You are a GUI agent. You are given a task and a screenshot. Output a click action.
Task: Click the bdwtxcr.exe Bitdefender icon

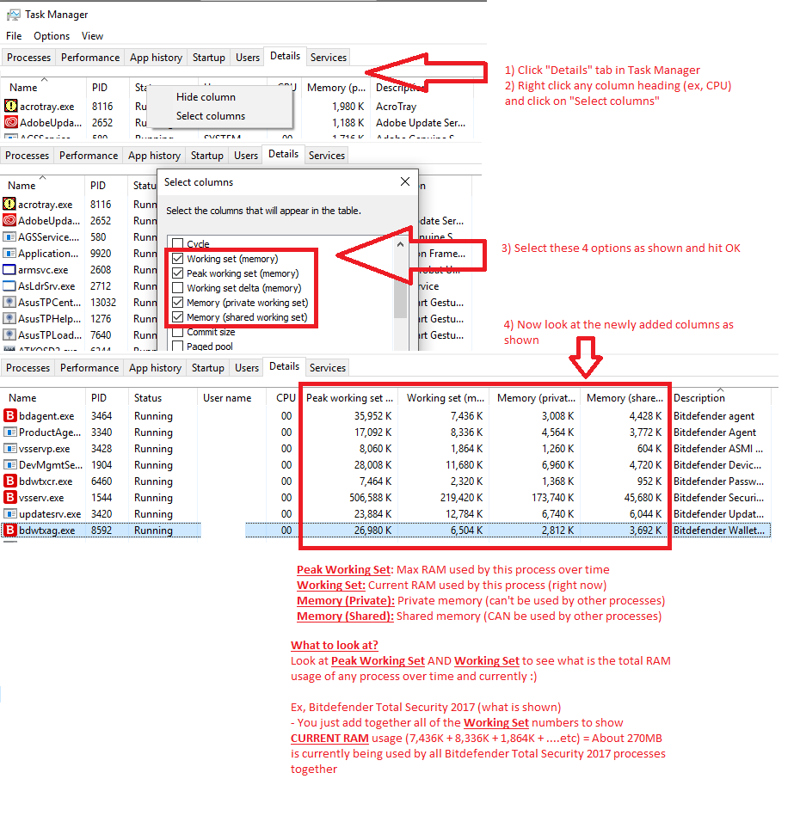point(10,481)
